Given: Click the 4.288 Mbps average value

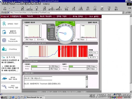Looking at the screenshot, I should tap(54, 66).
